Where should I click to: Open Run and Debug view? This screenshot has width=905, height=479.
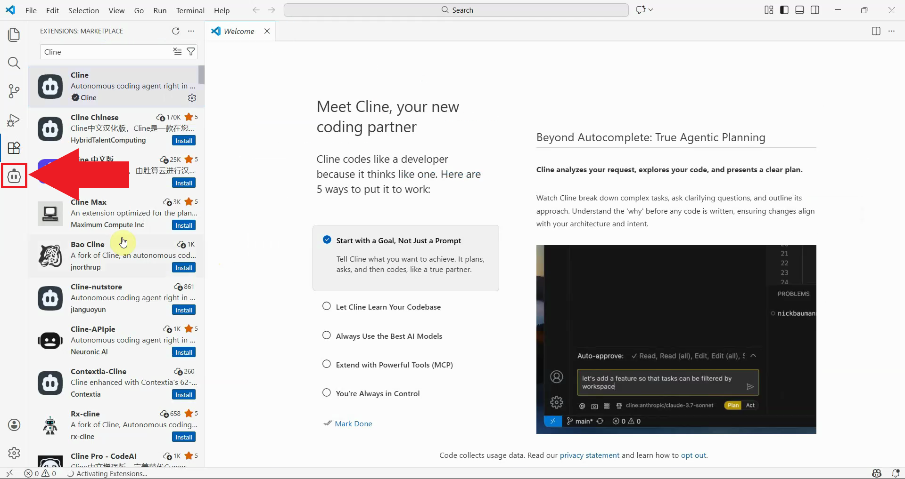tap(14, 120)
